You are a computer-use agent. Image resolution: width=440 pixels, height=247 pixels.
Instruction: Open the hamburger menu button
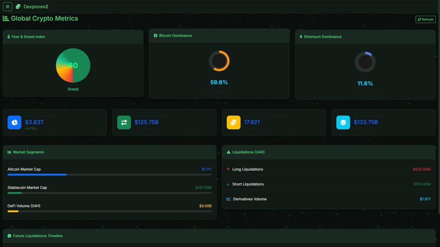point(7,7)
